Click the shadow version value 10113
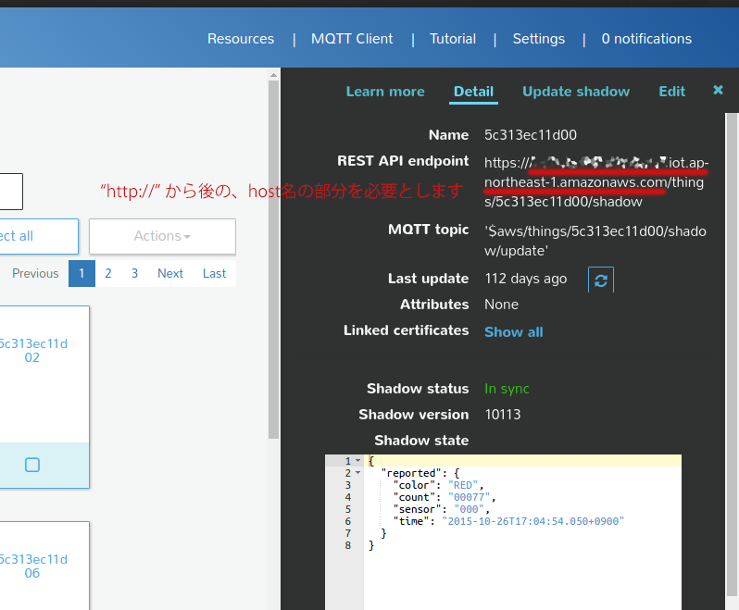739x610 pixels. click(503, 415)
